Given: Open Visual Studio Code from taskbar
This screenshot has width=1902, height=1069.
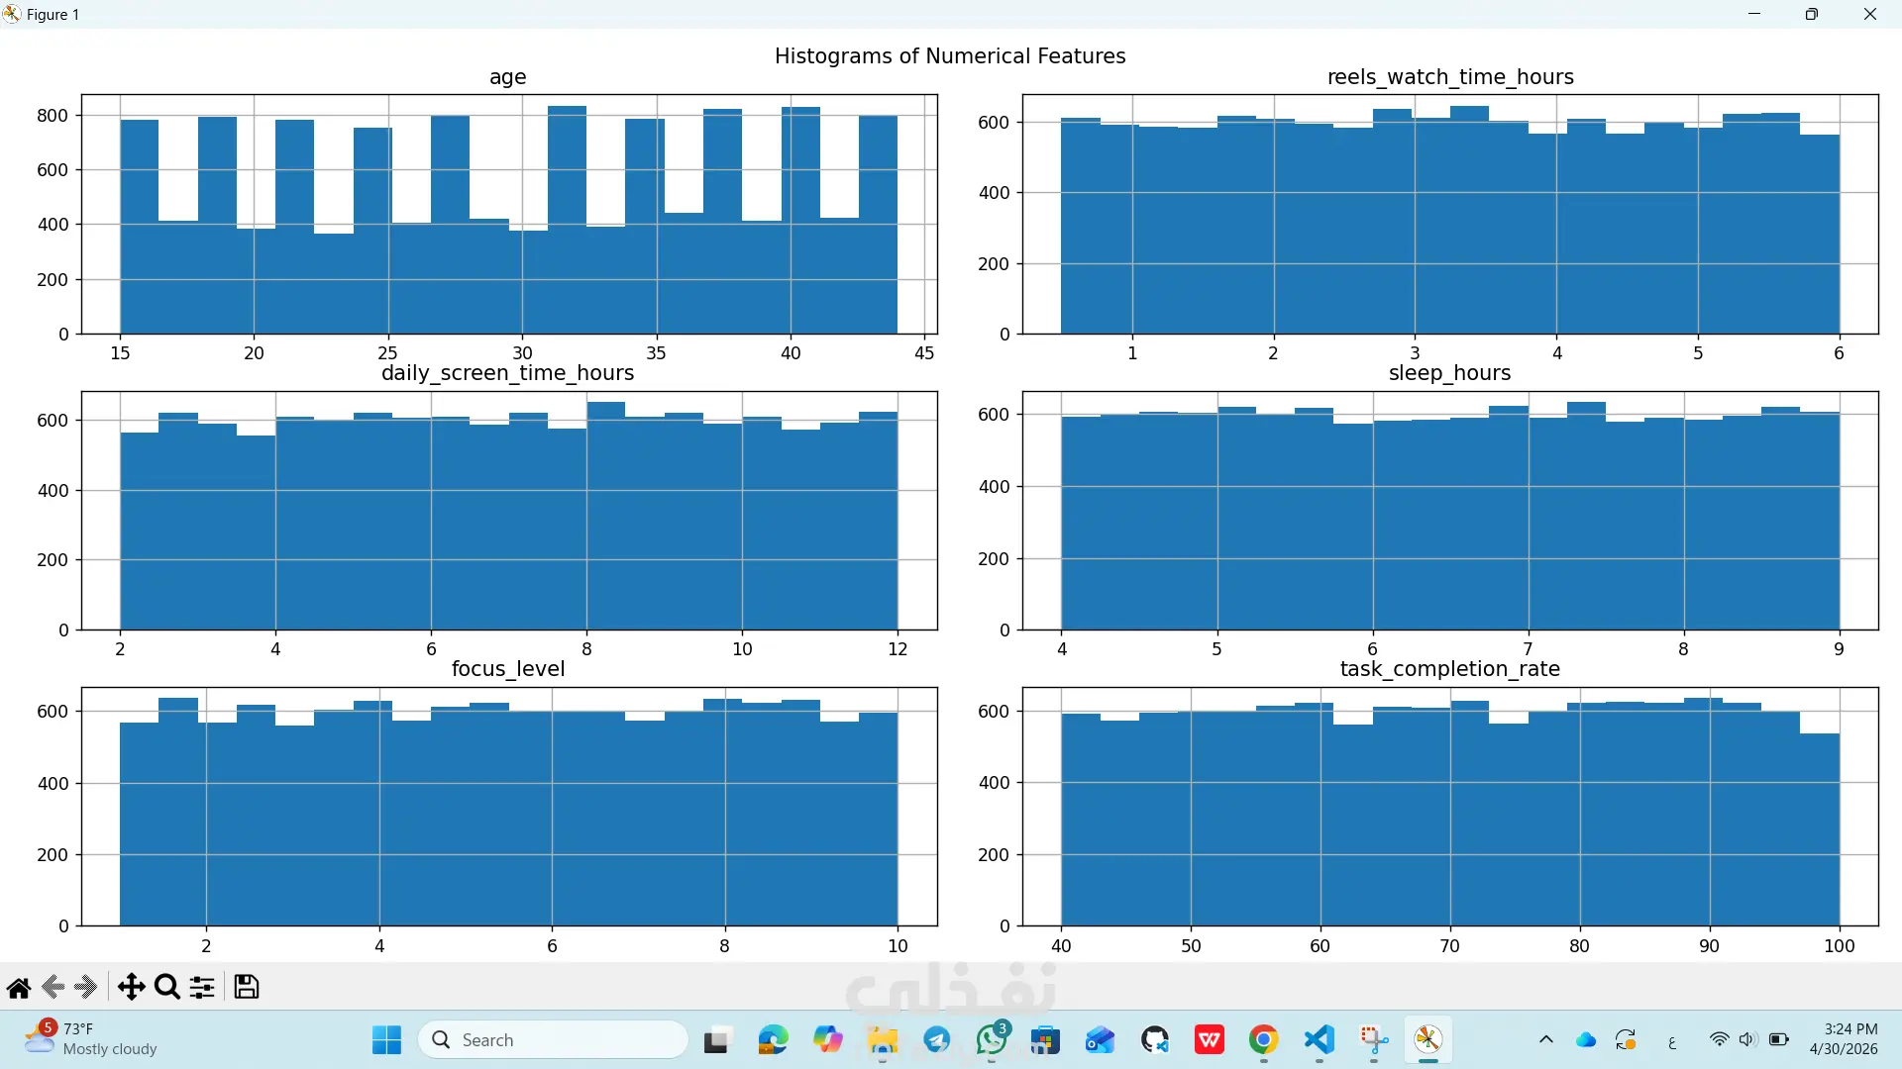Looking at the screenshot, I should (1319, 1040).
